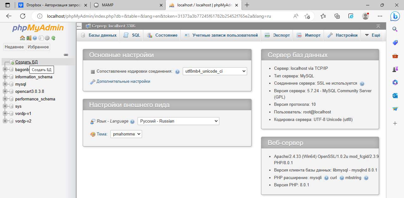
Task: Open the Экспорт tab
Action: (277, 35)
